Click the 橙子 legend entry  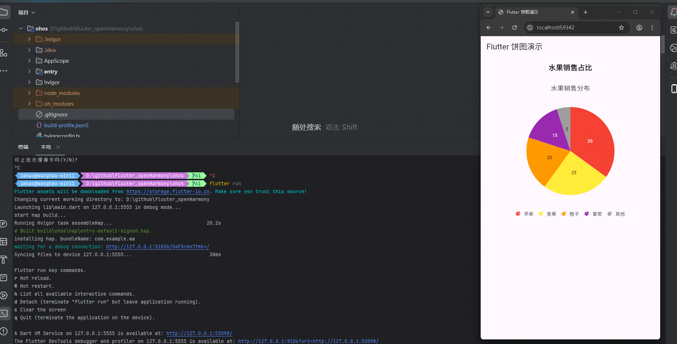[570, 214]
